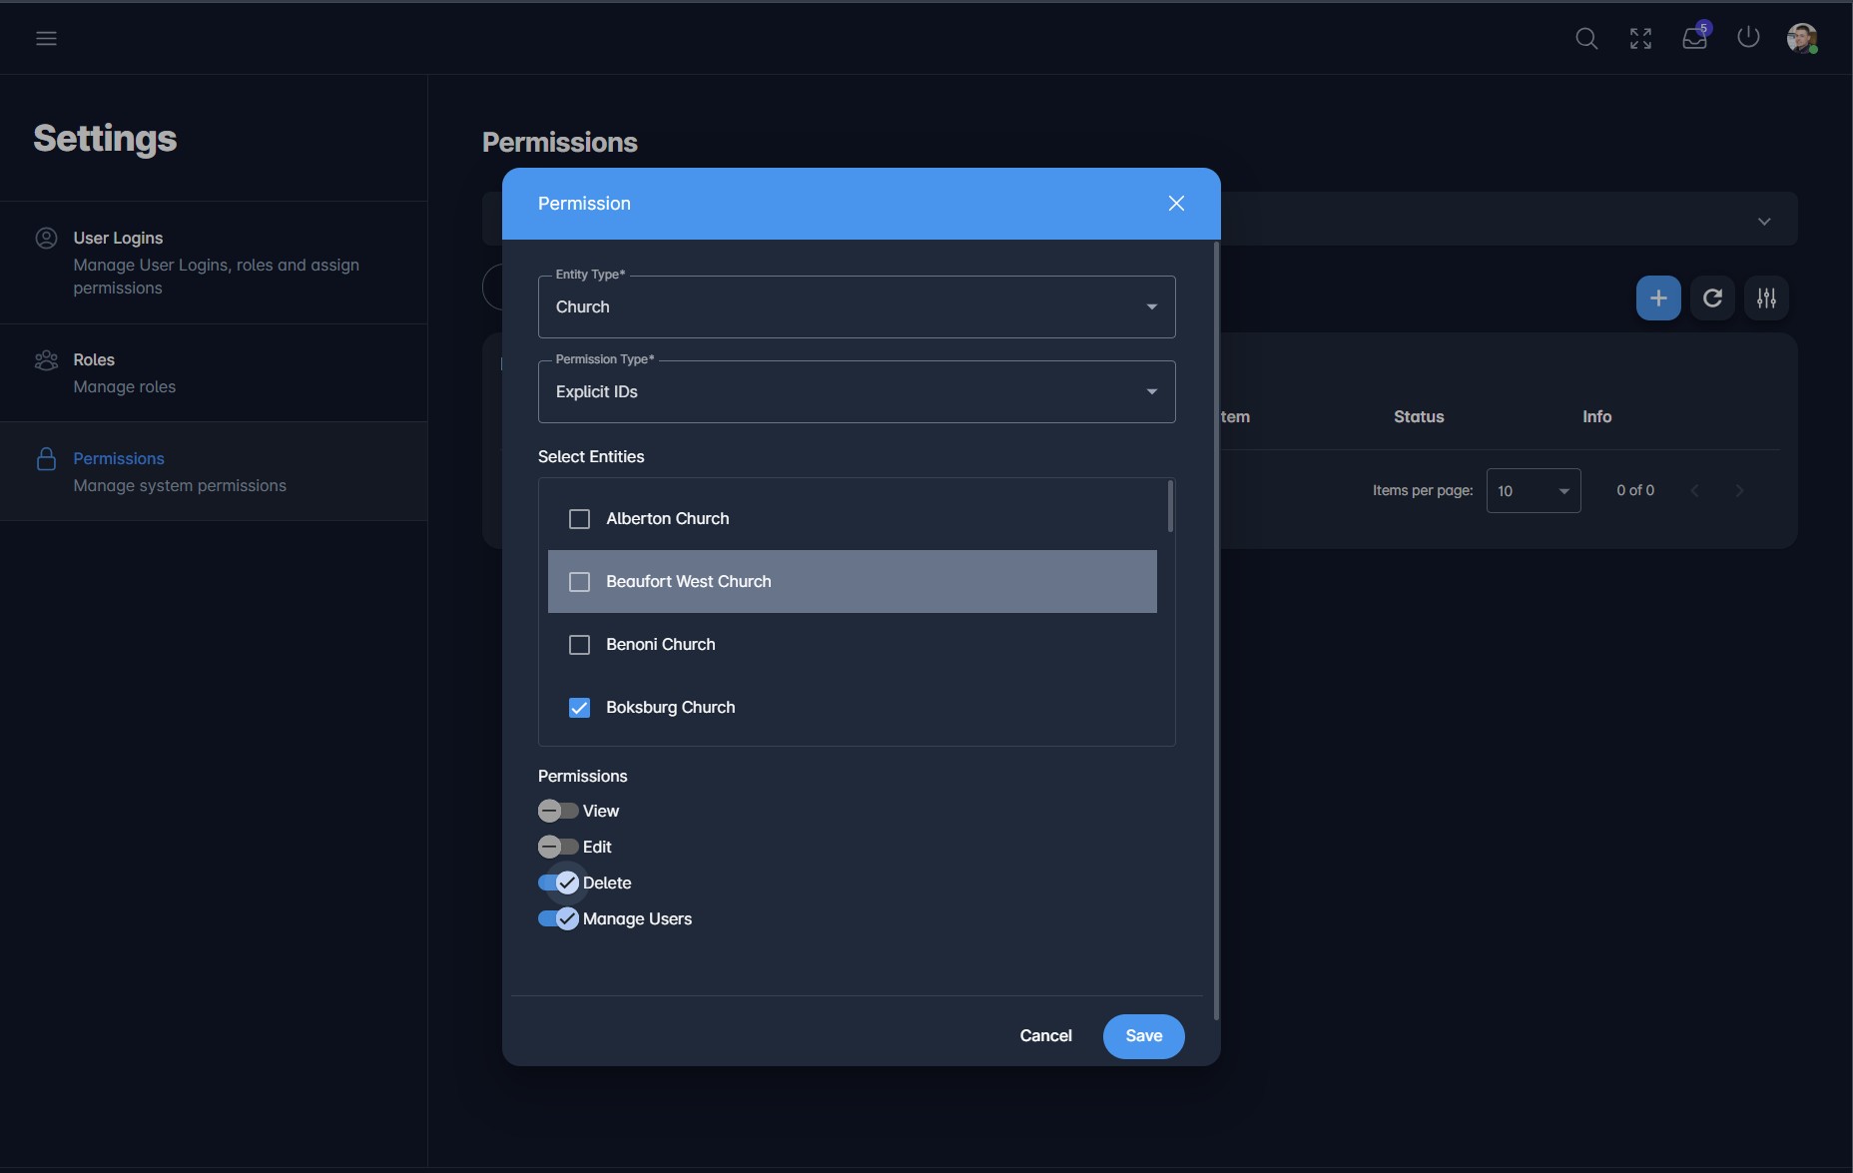
Task: Check the Alberton Church checkbox
Action: [x=579, y=518]
